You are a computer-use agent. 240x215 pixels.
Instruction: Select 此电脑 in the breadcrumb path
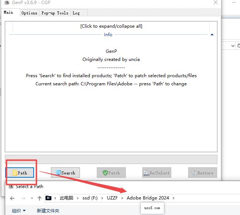point(66,198)
